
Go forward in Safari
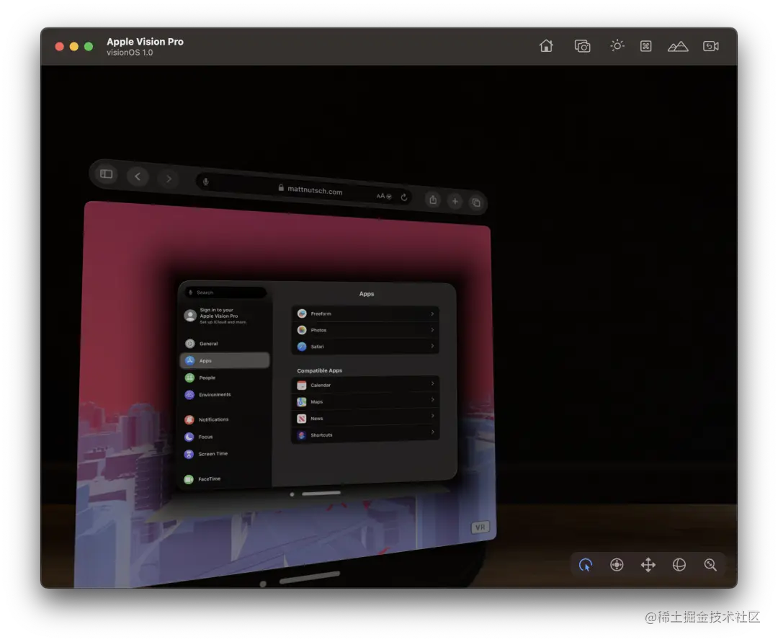(169, 179)
